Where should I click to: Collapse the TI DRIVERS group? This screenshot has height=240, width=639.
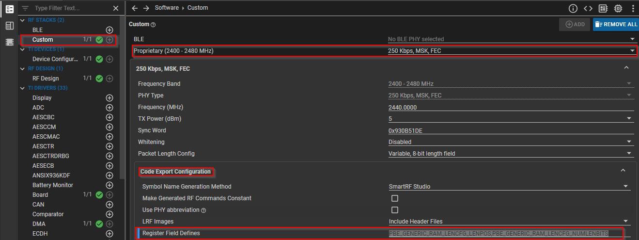pos(23,88)
